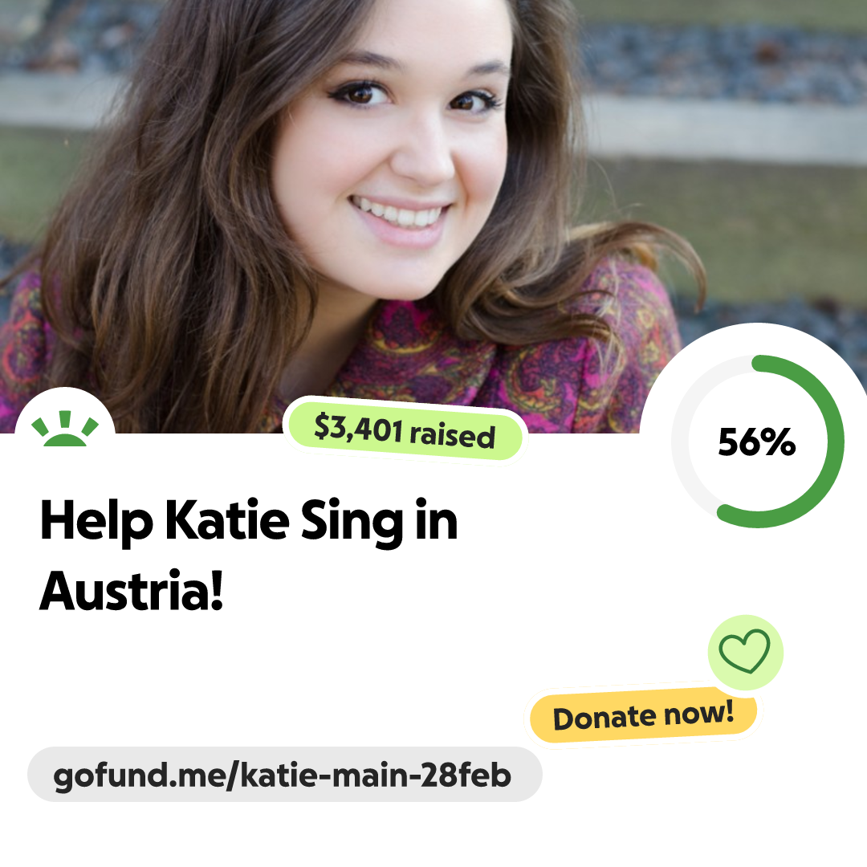Click the Help Katie Sing in Austria! title
The height and width of the screenshot is (867, 867).
[x=249, y=555]
